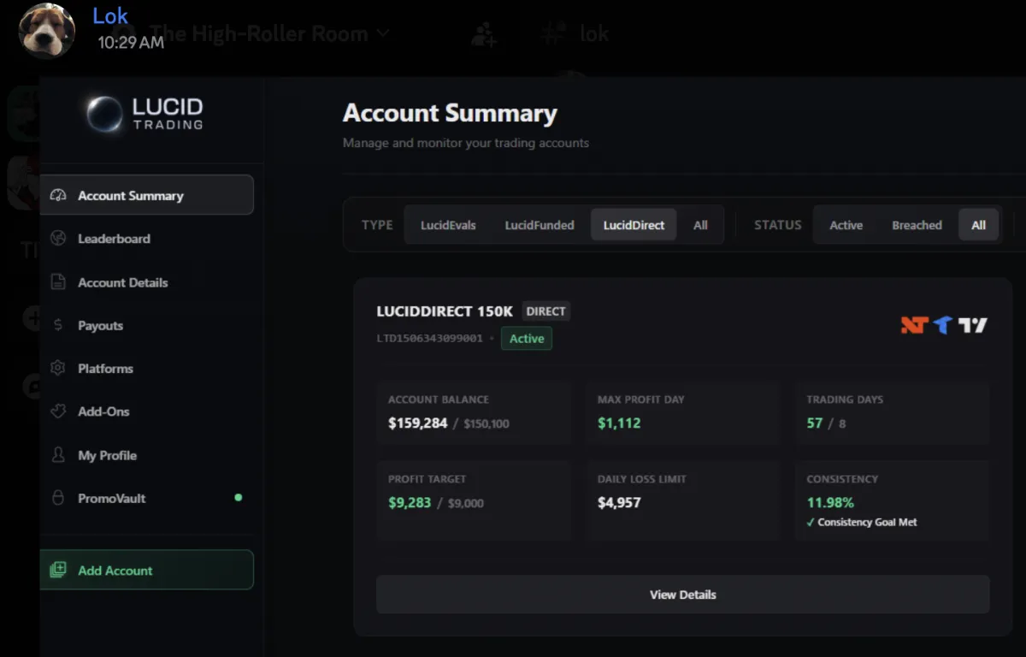Click the 11.98% consistency value
The width and height of the screenshot is (1026, 657).
[830, 502]
